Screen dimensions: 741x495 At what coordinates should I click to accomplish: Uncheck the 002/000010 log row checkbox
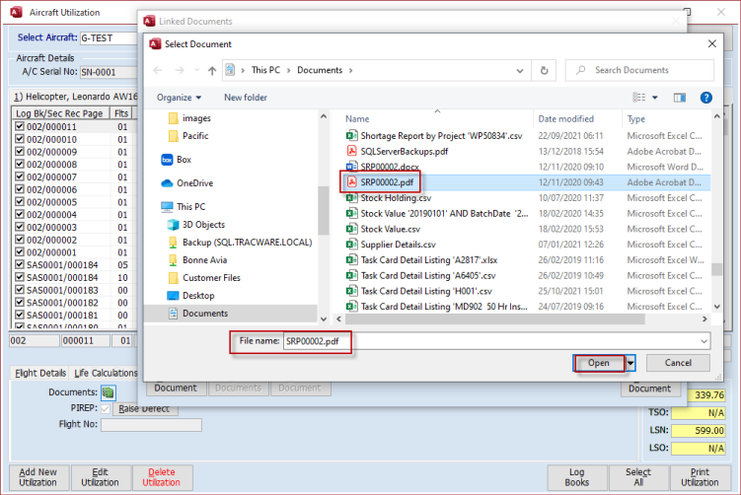[20, 139]
